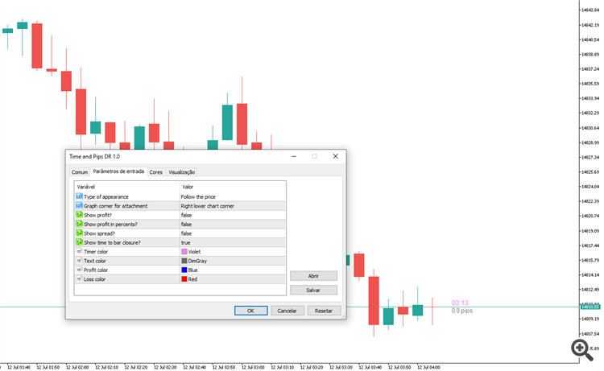Pick the Violet timer color swatch

point(184,252)
